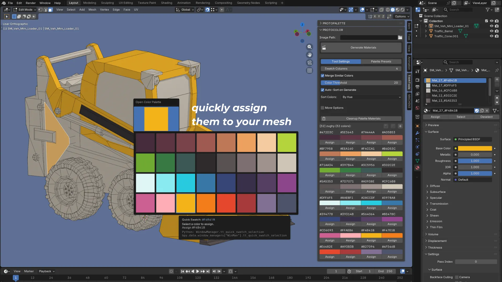Expand the PROTOPALETTE panel
Screen dimensions: 502x282
pyautogui.click(x=334, y=23)
